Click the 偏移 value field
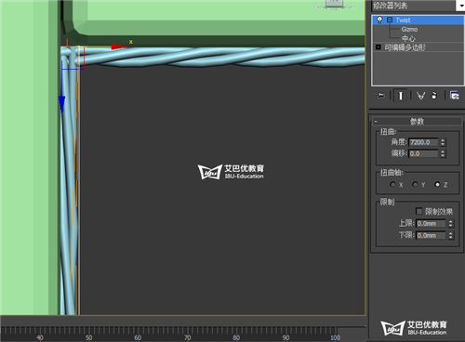 click(x=423, y=153)
